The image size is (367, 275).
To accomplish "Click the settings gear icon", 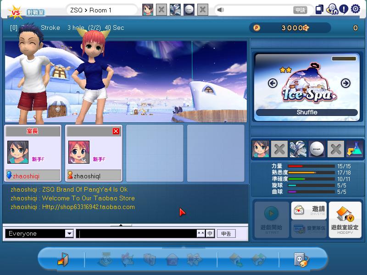I will click(x=356, y=9).
